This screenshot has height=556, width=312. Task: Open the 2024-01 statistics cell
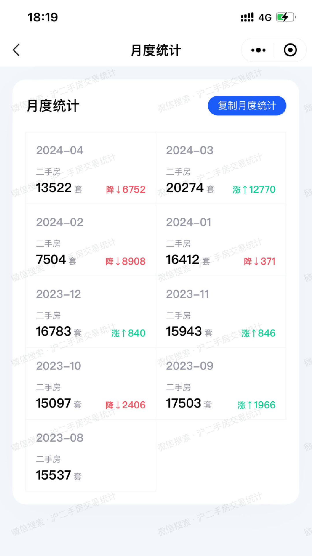pyautogui.click(x=221, y=240)
